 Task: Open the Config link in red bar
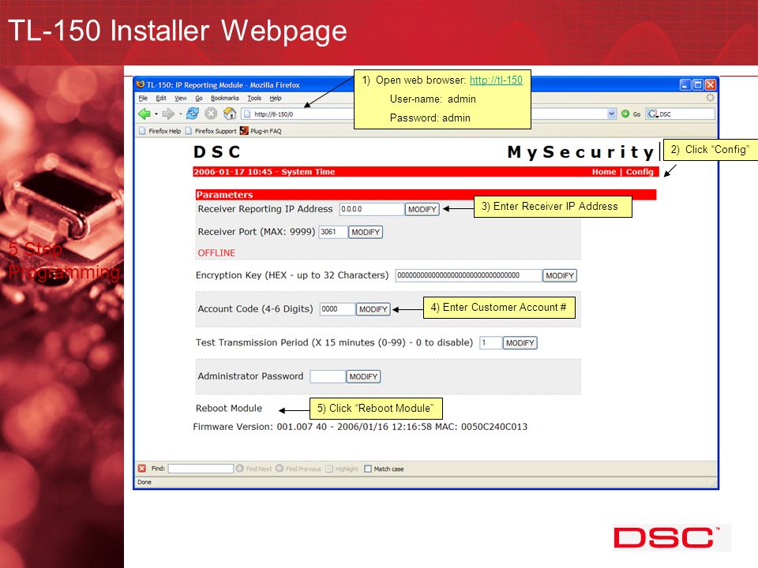pos(639,171)
